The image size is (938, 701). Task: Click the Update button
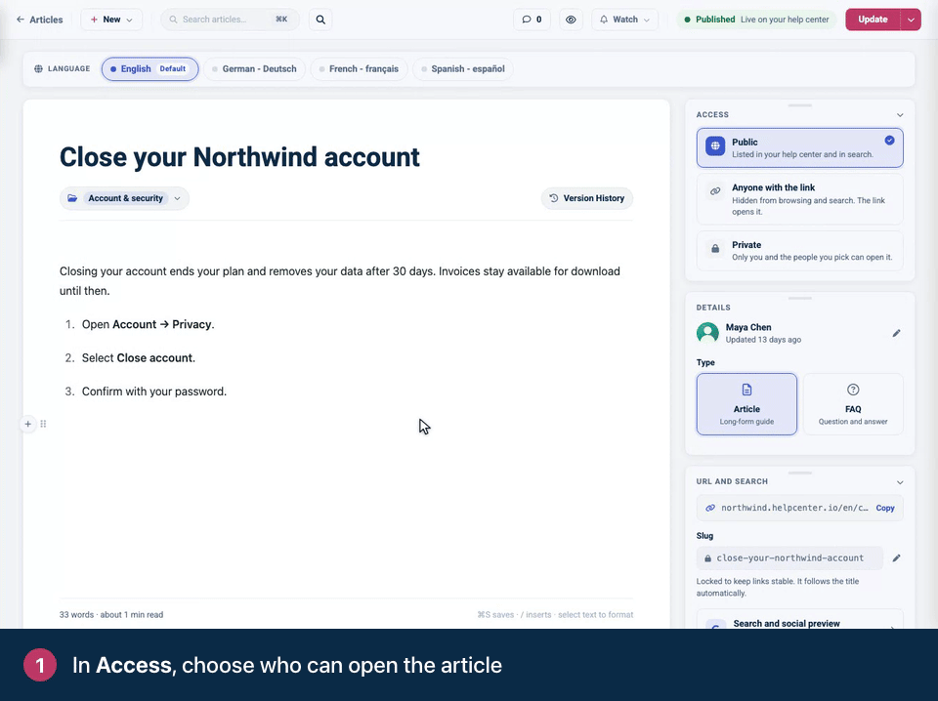pyautogui.click(x=873, y=20)
